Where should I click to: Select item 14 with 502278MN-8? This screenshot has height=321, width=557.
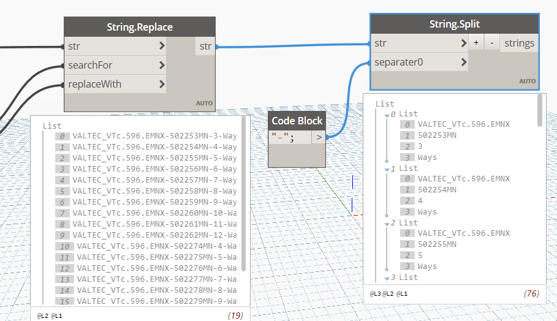[x=157, y=290]
